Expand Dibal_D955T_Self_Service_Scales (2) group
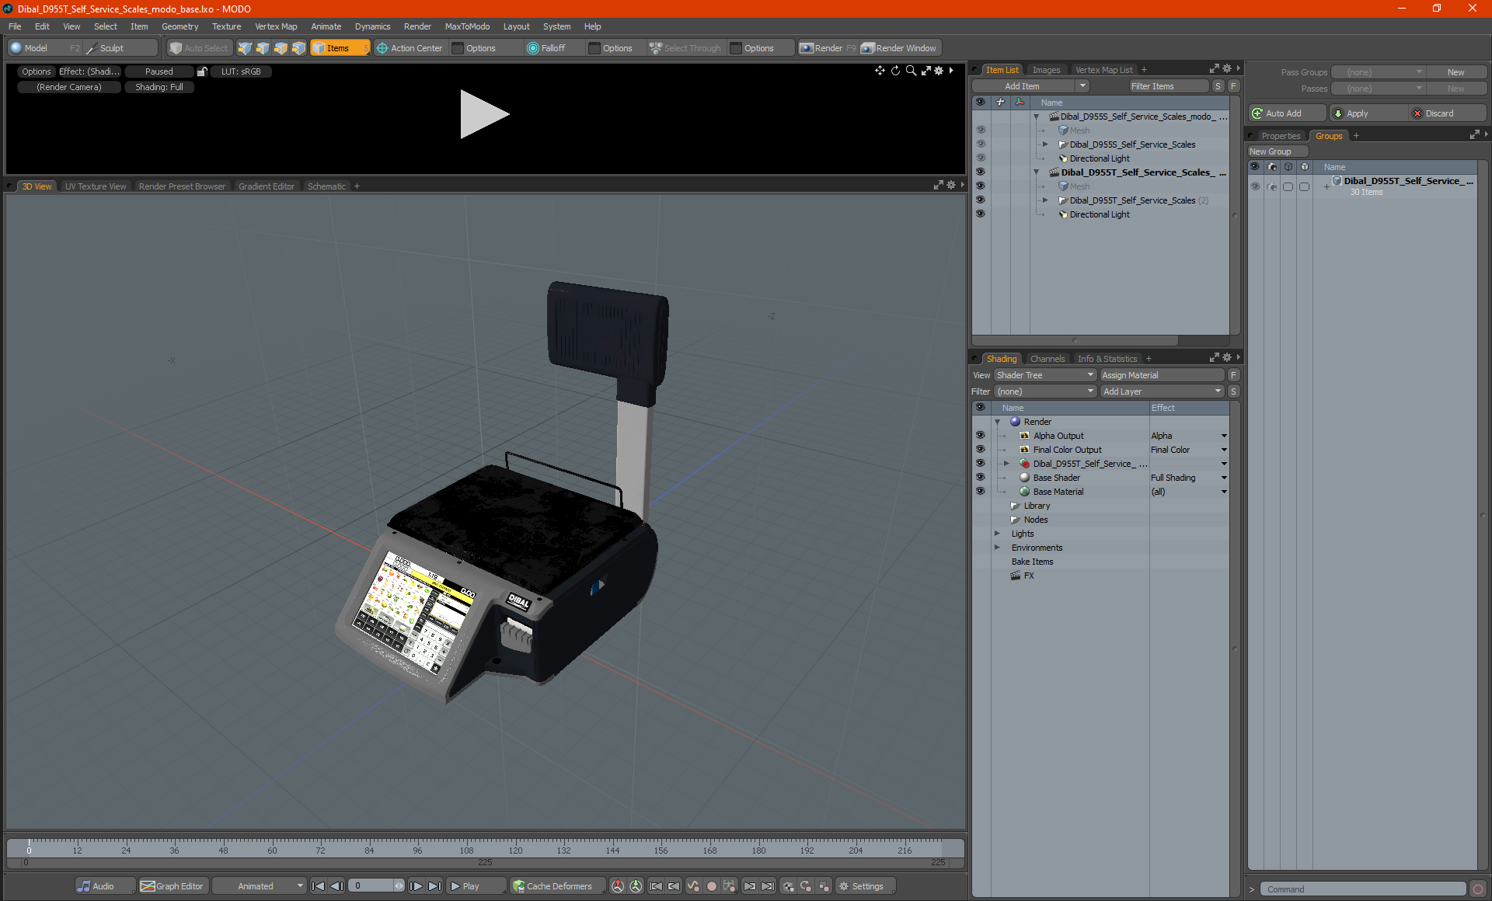The height and width of the screenshot is (901, 1492). point(1045,200)
